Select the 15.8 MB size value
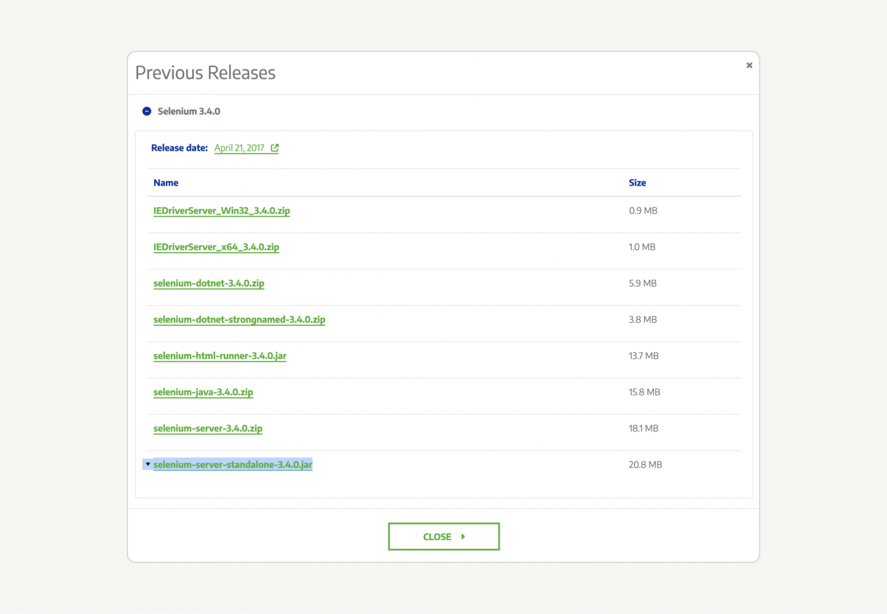Viewport: 887px width, 614px height. pos(644,392)
